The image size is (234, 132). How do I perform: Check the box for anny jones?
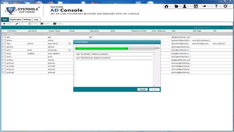(x=3, y=50)
